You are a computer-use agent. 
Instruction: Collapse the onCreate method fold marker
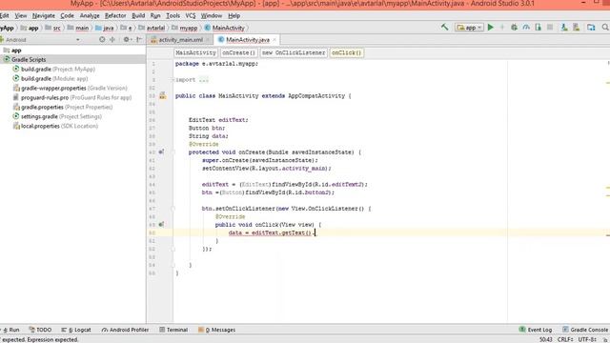[x=173, y=152]
